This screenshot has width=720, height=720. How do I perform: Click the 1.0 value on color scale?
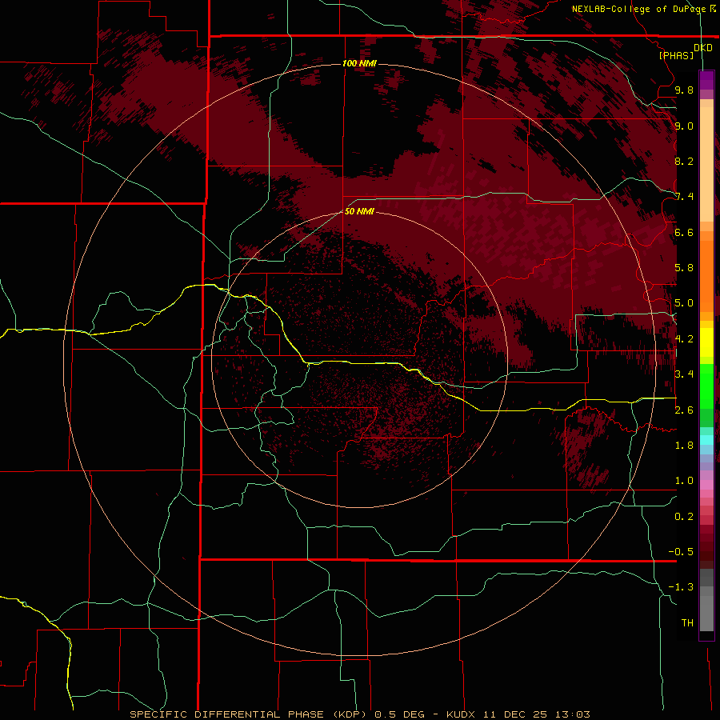[684, 480]
